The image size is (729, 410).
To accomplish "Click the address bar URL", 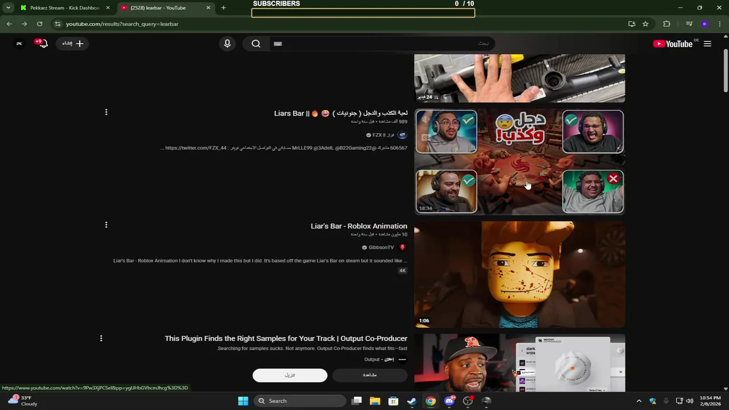I will pos(122,24).
